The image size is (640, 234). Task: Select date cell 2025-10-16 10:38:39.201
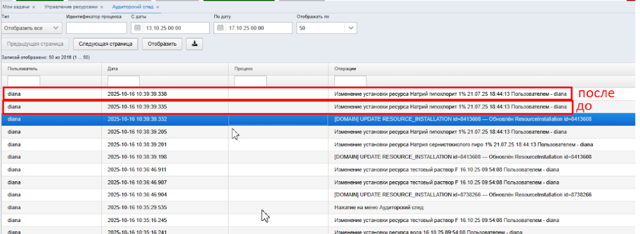[x=137, y=144]
